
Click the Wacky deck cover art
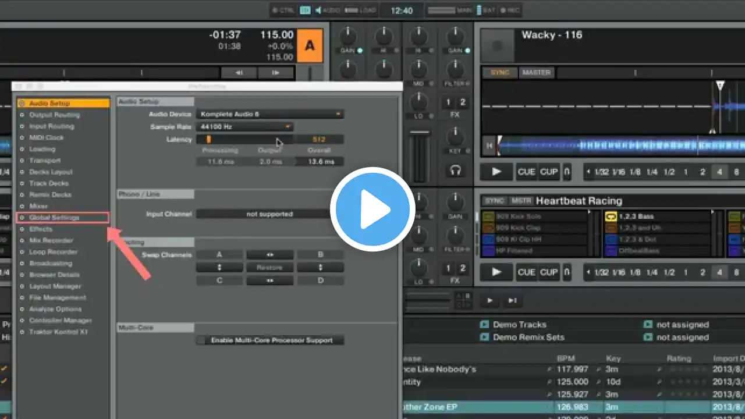pos(498,45)
